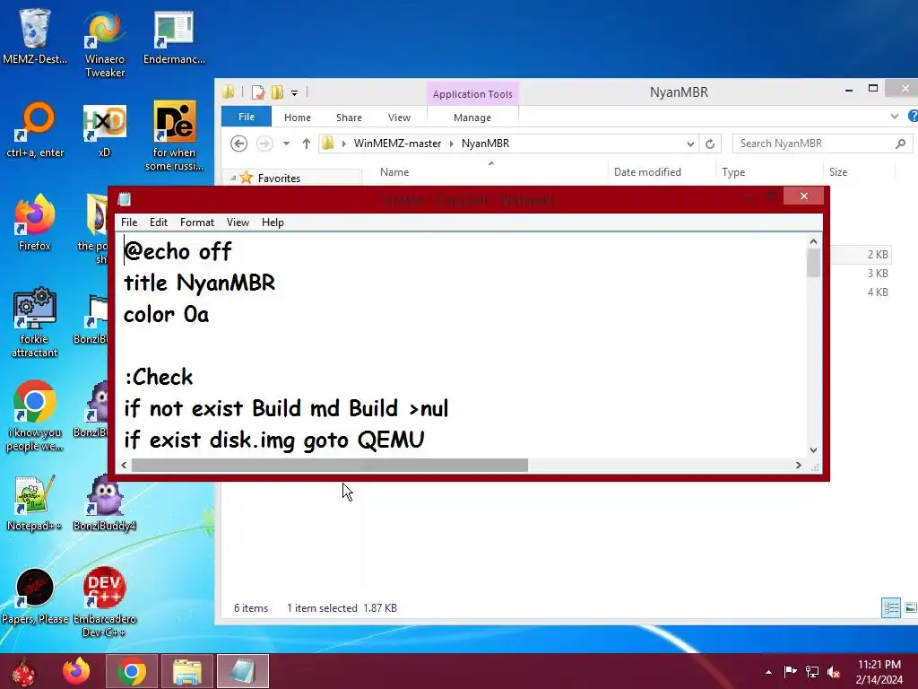Switch to Chrome in the taskbar
Viewport: 918px width, 689px height.
[x=132, y=671]
